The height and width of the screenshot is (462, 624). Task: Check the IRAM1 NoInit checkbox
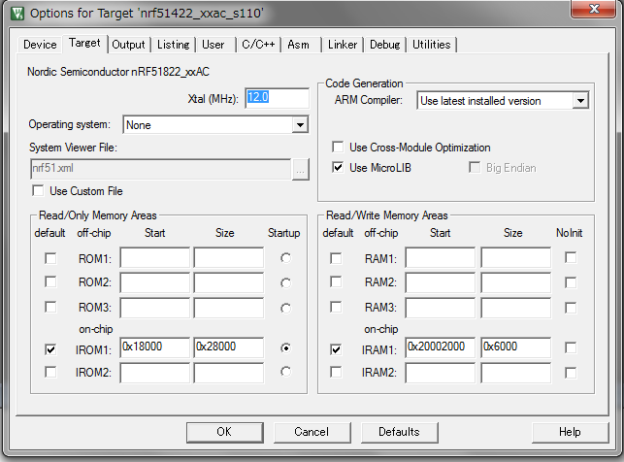point(571,347)
